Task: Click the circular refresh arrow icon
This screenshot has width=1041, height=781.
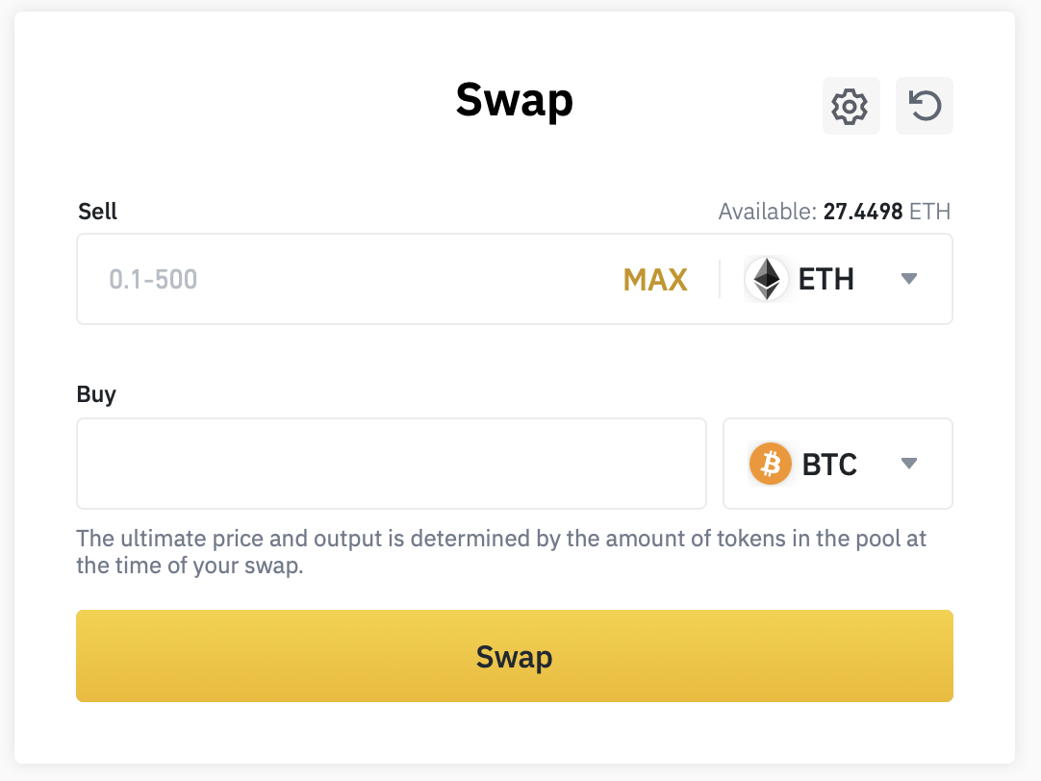Action: pyautogui.click(x=925, y=106)
